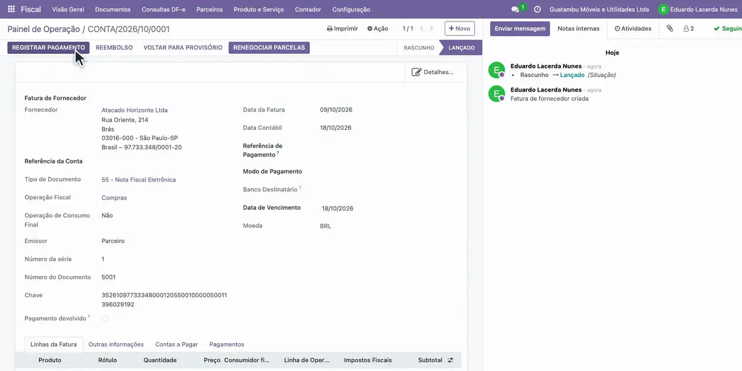Open the Detalhes button
The height and width of the screenshot is (371, 742).
pos(433,72)
